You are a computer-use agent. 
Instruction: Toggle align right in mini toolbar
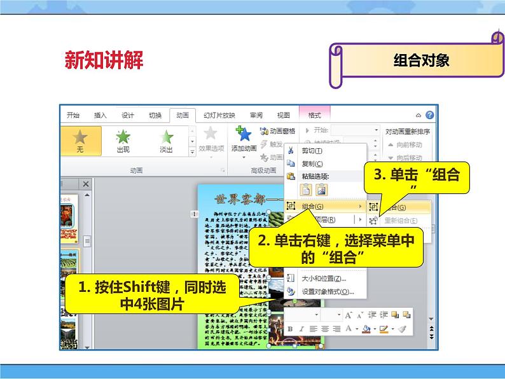tap(336, 329)
